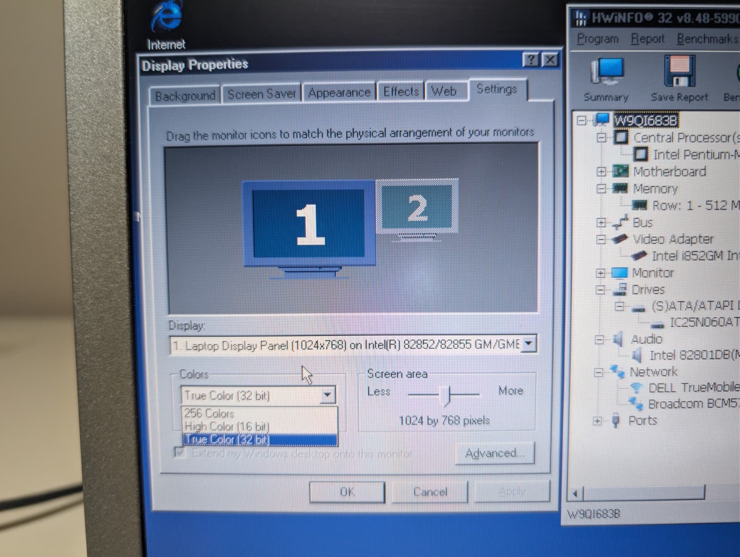The image size is (740, 557).
Task: Open the Program menu in HWiNFO
Action: click(597, 39)
